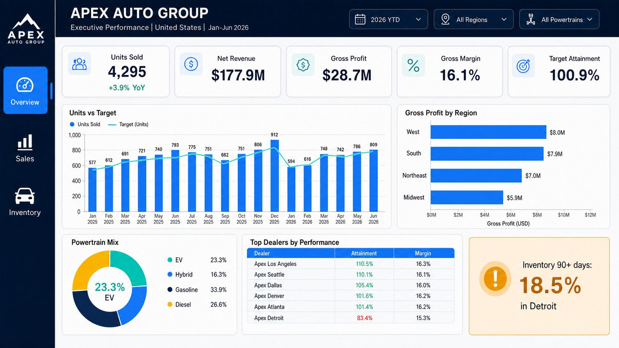Click the Apex Detroit dealer name
Viewport: 619px width, 348px height.
click(x=269, y=318)
